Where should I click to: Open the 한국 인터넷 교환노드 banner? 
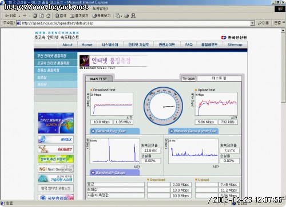[55, 188]
